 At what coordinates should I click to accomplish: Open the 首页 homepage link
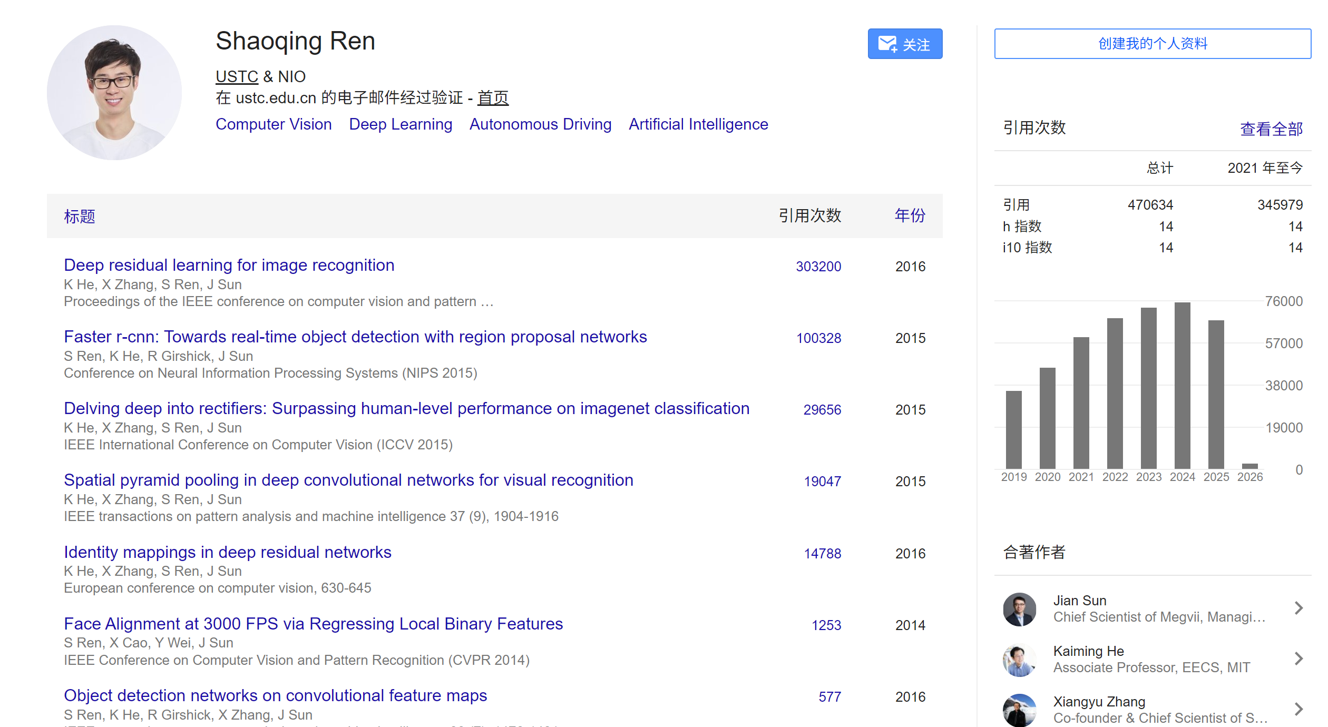493,98
